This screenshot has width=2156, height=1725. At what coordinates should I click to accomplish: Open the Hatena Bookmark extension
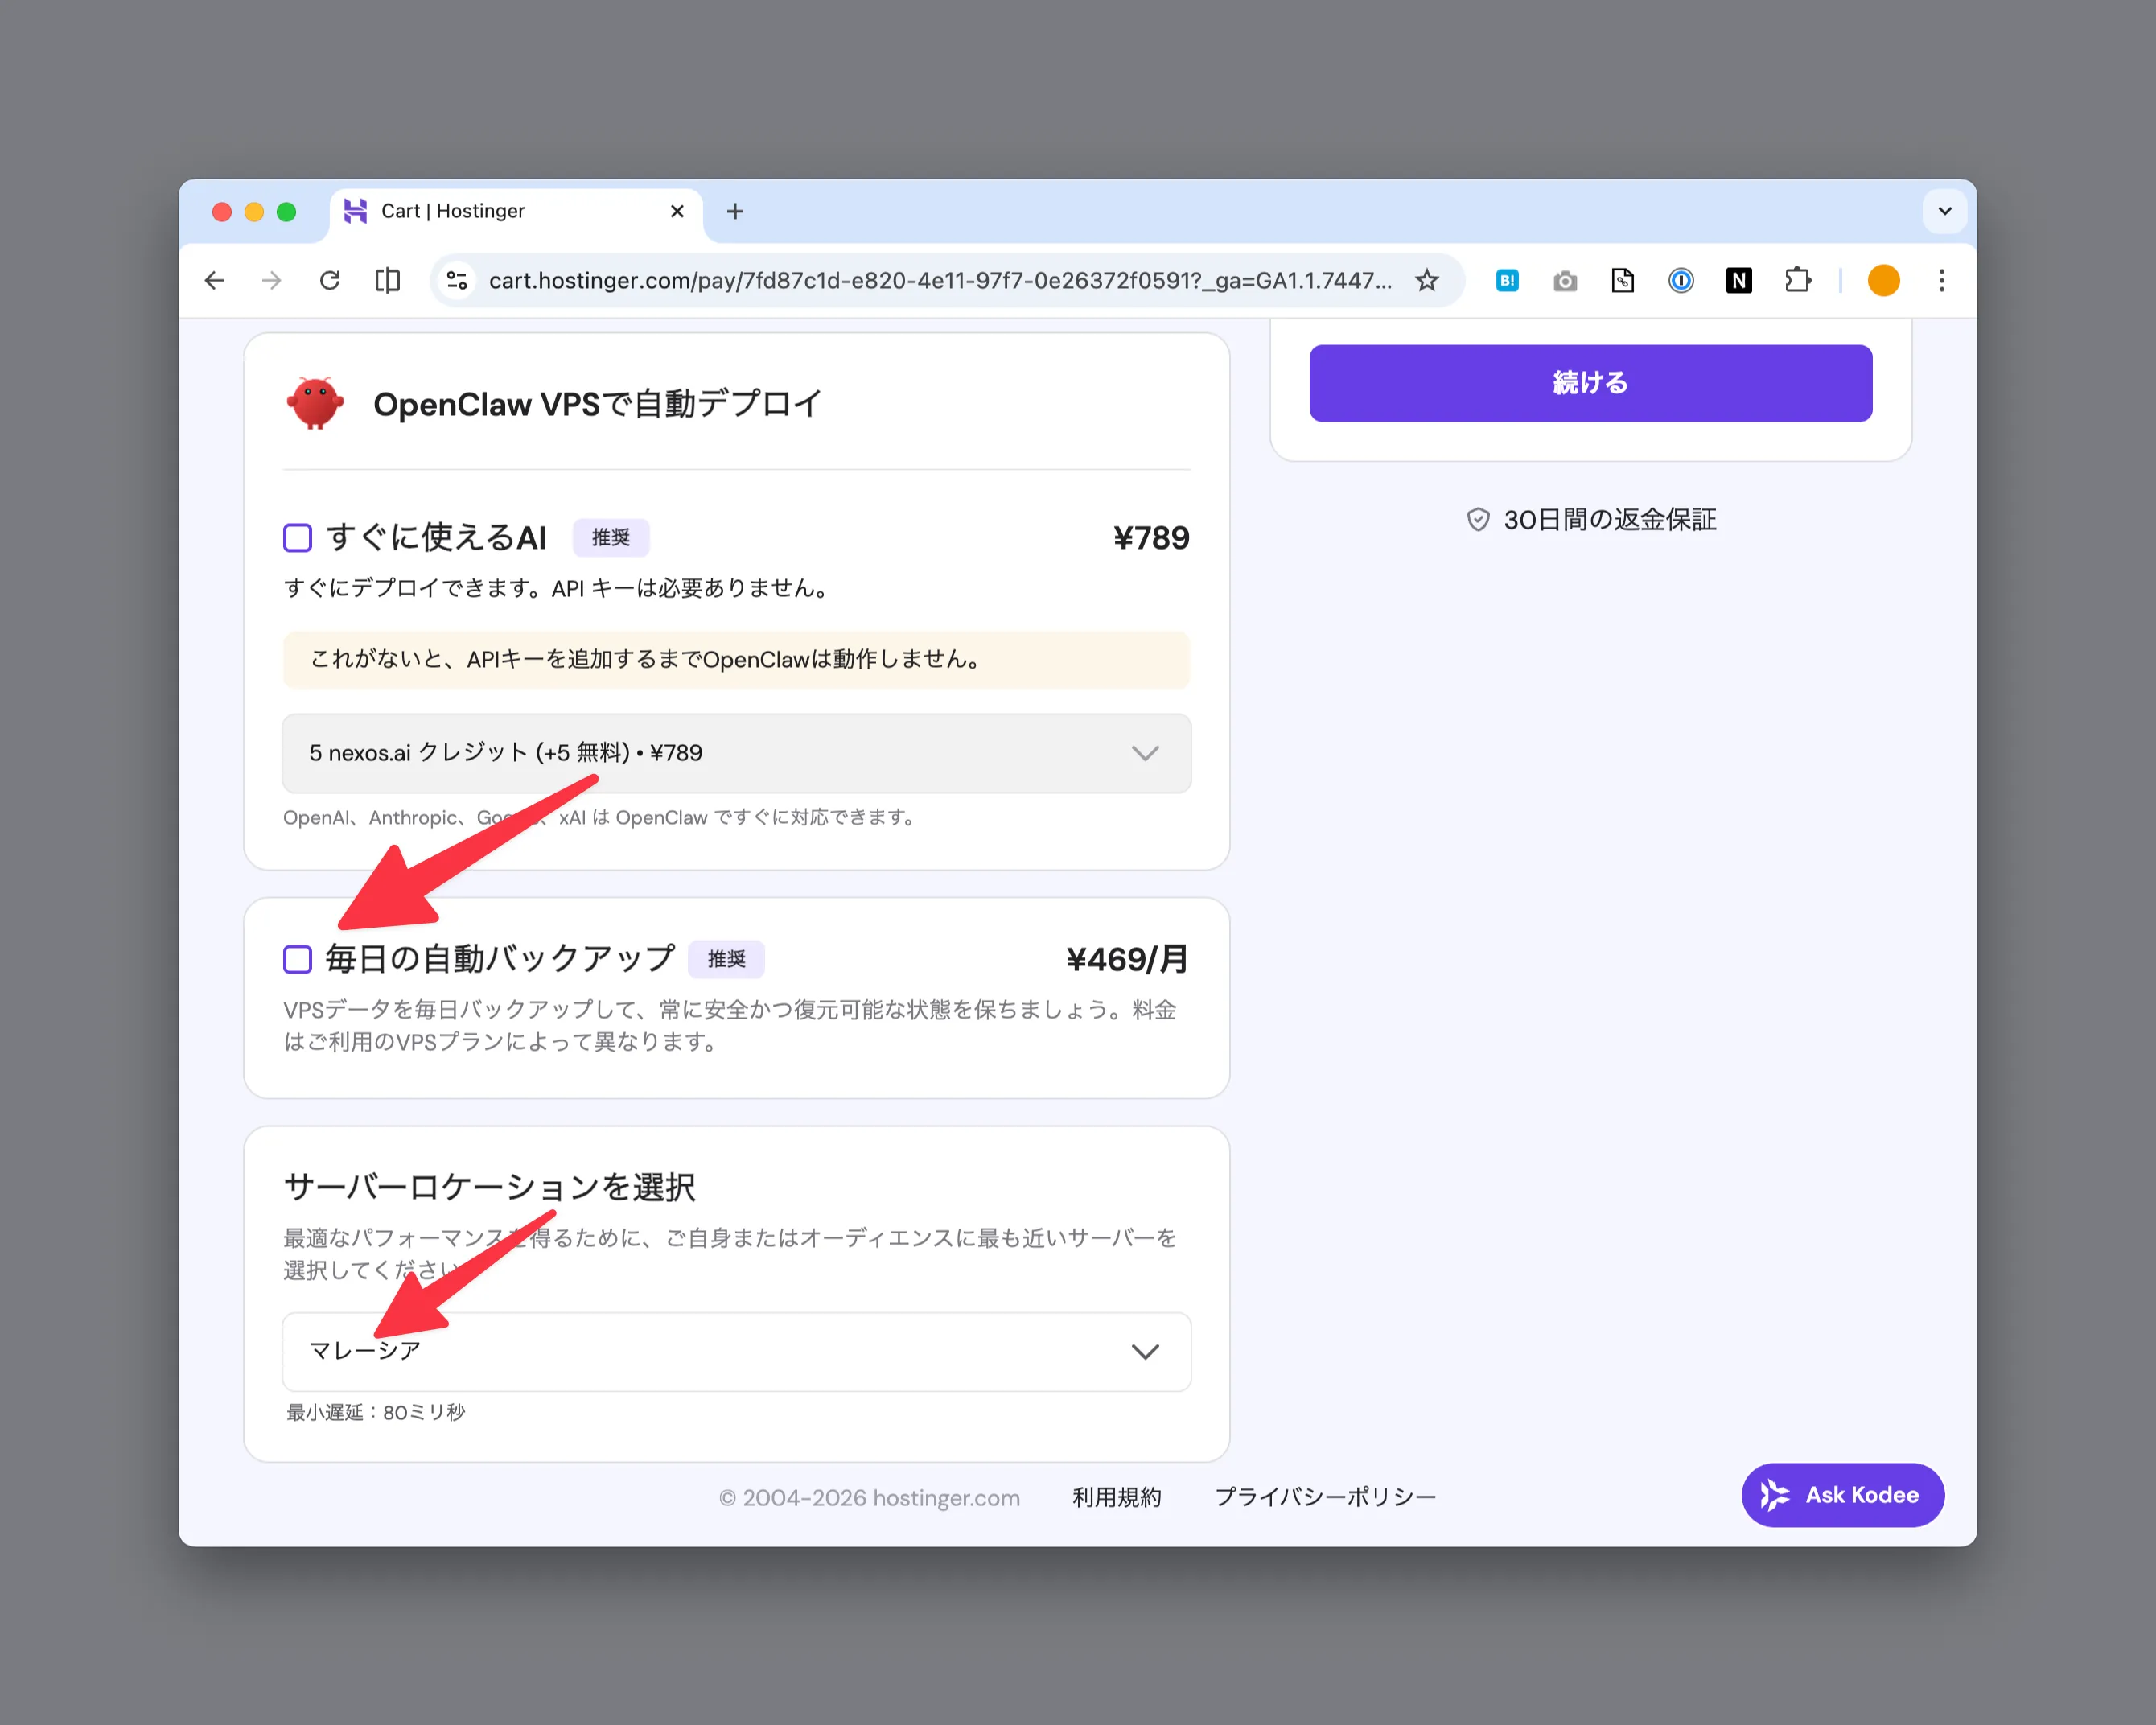pyautogui.click(x=1507, y=280)
